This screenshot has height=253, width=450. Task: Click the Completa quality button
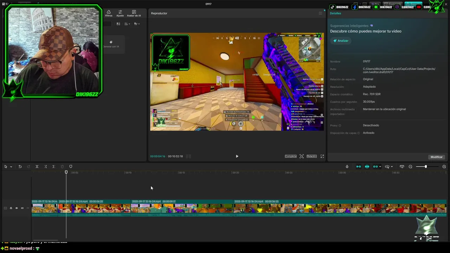point(291,156)
